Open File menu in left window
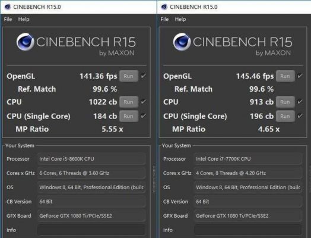The width and height of the screenshot is (311, 238). pyautogui.click(x=8, y=19)
